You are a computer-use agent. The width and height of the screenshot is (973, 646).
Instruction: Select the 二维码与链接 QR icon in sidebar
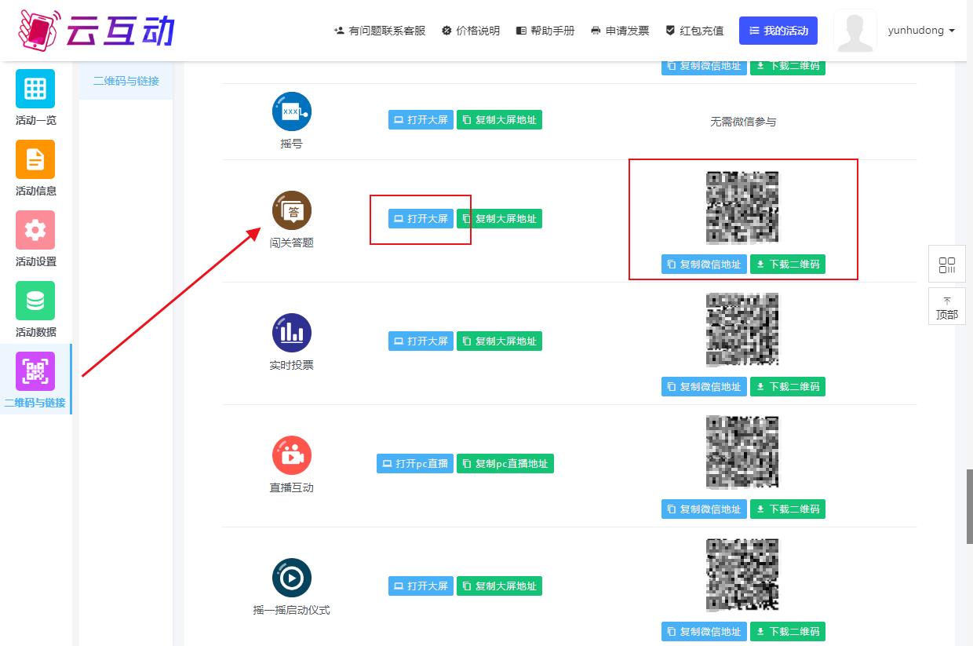point(35,371)
